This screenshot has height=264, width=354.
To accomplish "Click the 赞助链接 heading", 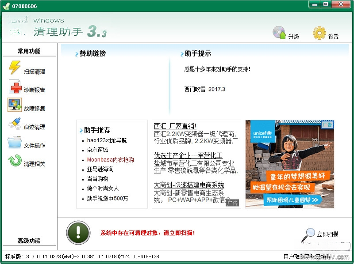I will pyautogui.click(x=92, y=53).
